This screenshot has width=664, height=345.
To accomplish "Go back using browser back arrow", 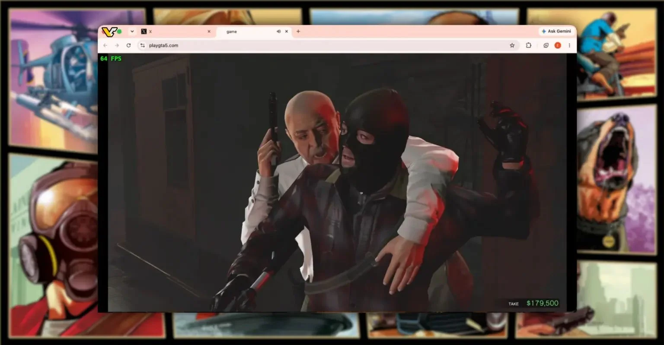I will (105, 45).
